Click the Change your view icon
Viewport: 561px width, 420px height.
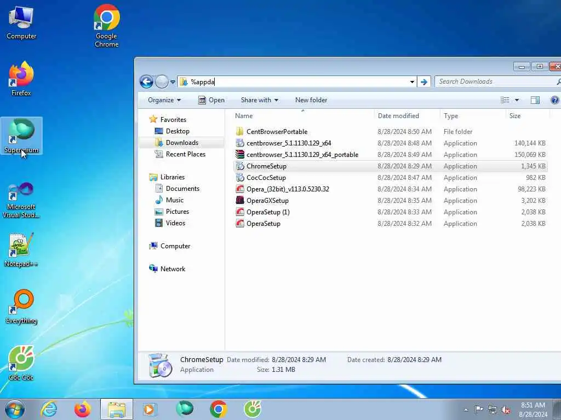[x=505, y=100]
